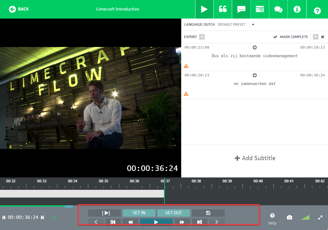
Task: Click timeline ruler at 00:39
Action: tap(227, 181)
